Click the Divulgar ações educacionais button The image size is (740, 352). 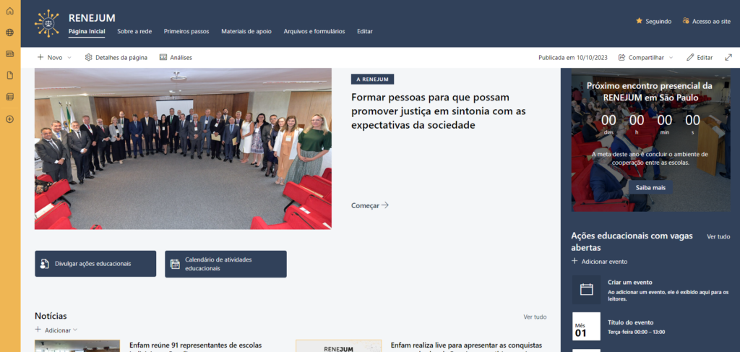[95, 264]
